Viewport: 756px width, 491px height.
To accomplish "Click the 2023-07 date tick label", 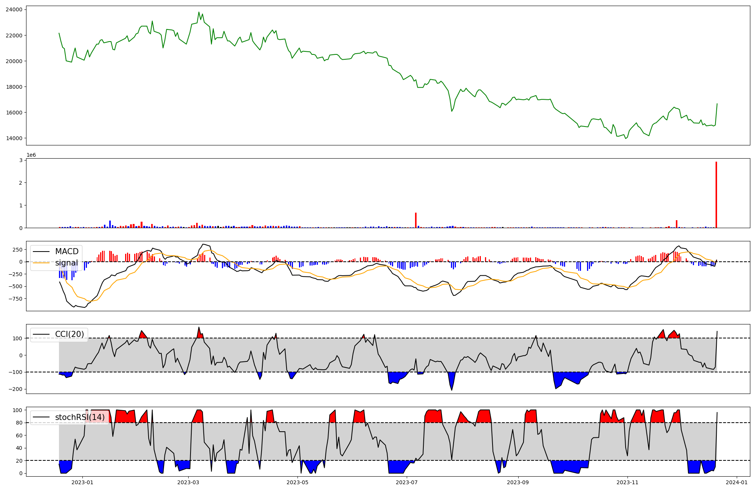I will click(407, 482).
